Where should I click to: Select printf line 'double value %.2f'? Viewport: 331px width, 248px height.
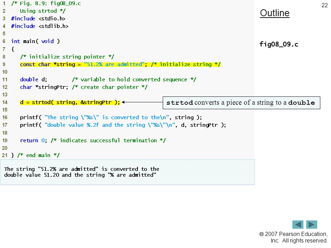(123, 125)
